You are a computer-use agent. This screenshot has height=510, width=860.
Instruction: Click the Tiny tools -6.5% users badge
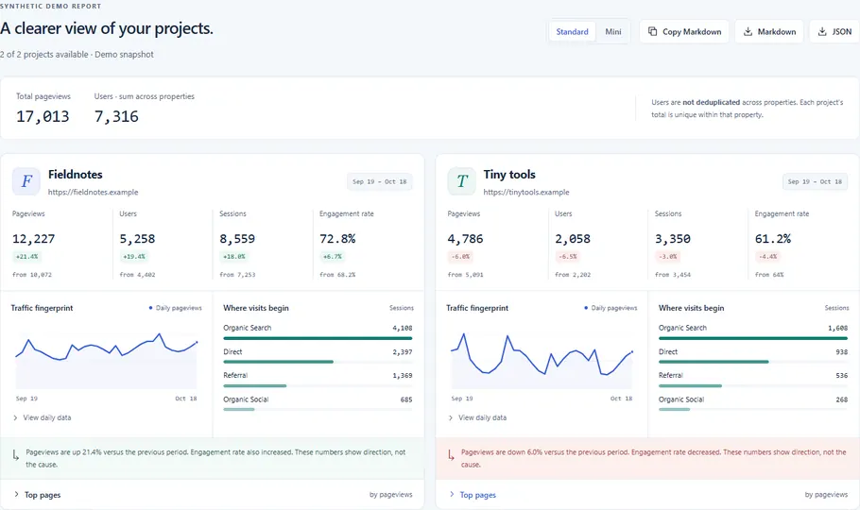click(568, 257)
